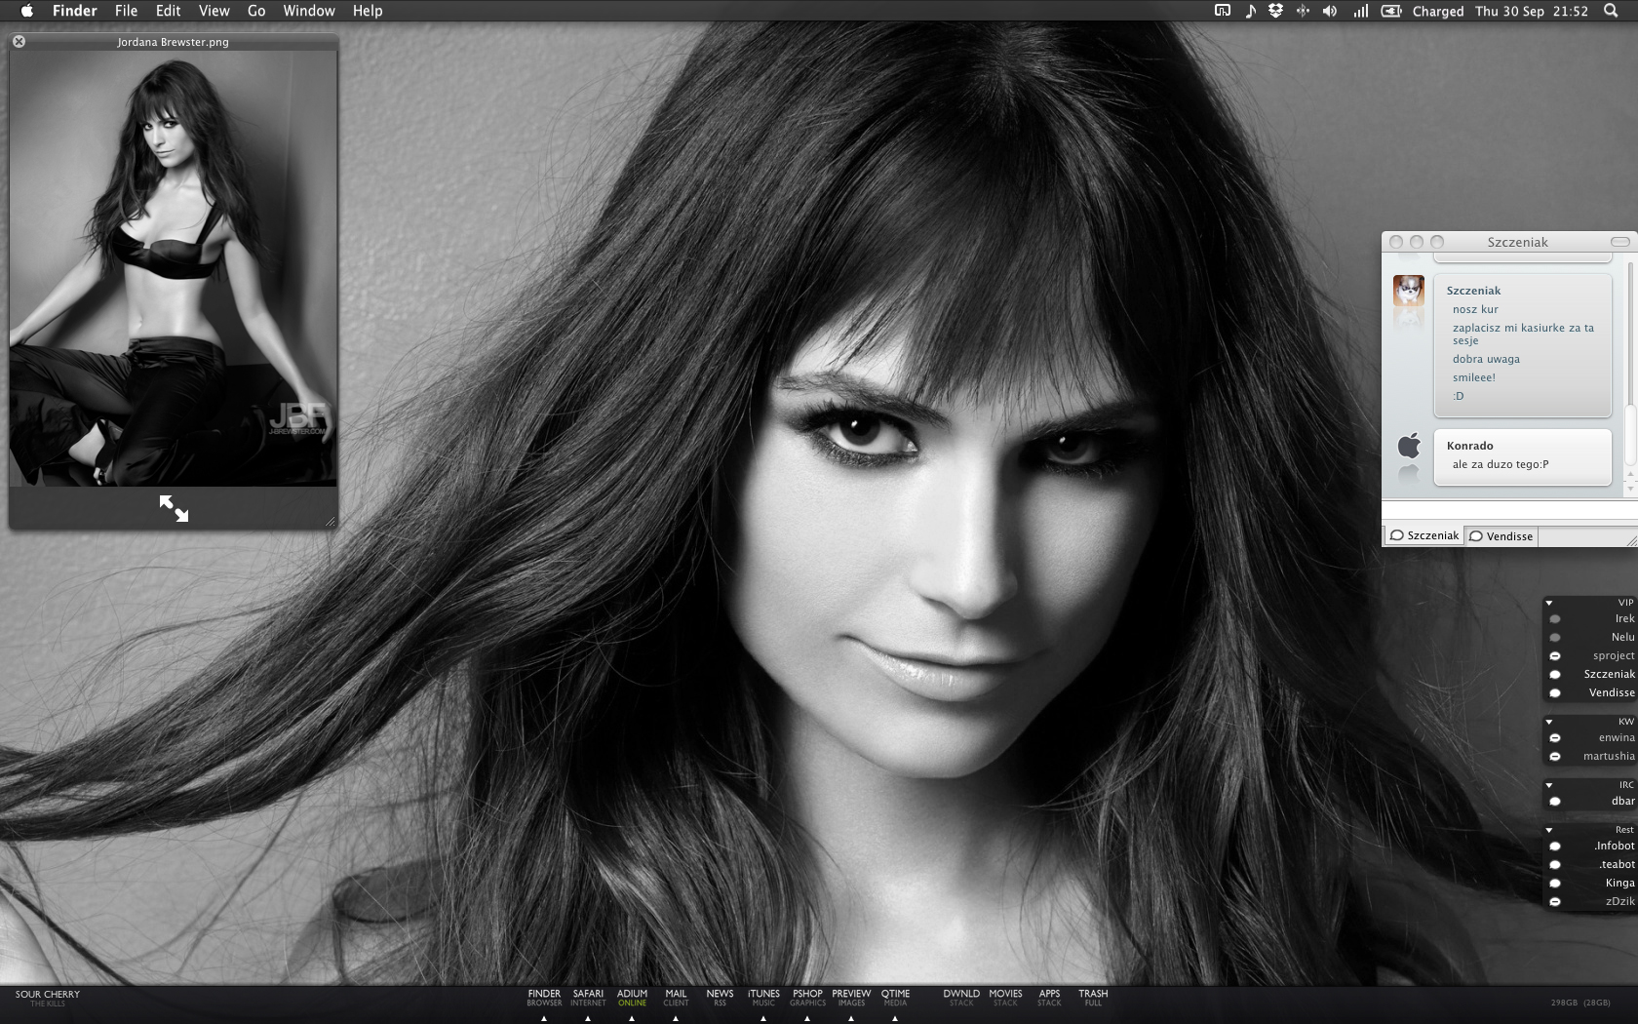
Task: Select contact zDzik in contact list
Action: pos(1590,901)
